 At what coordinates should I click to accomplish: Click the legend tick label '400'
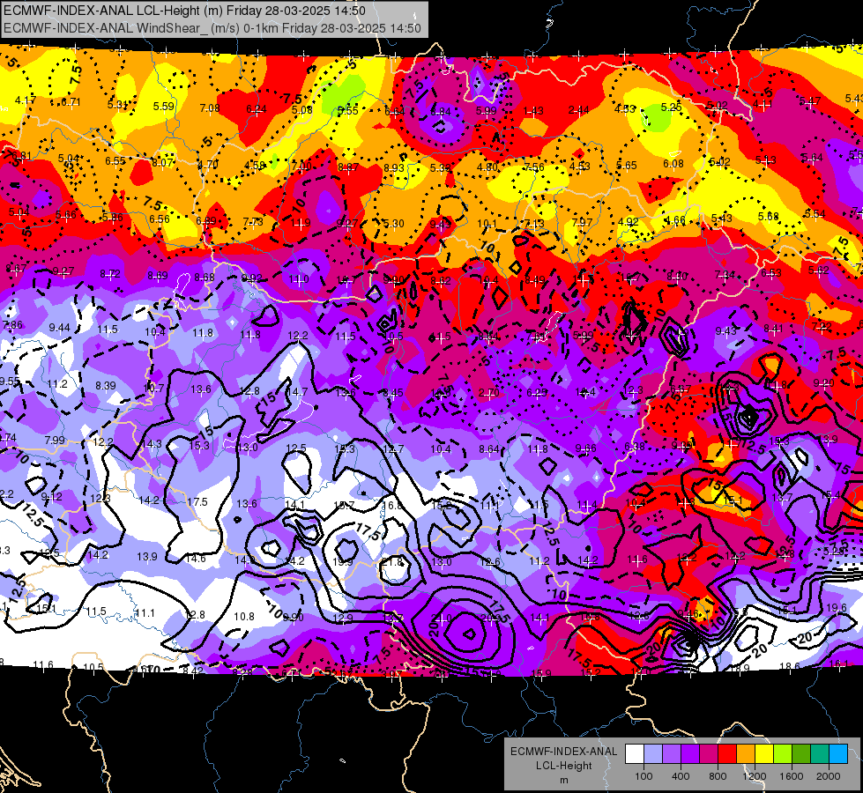[x=681, y=776]
